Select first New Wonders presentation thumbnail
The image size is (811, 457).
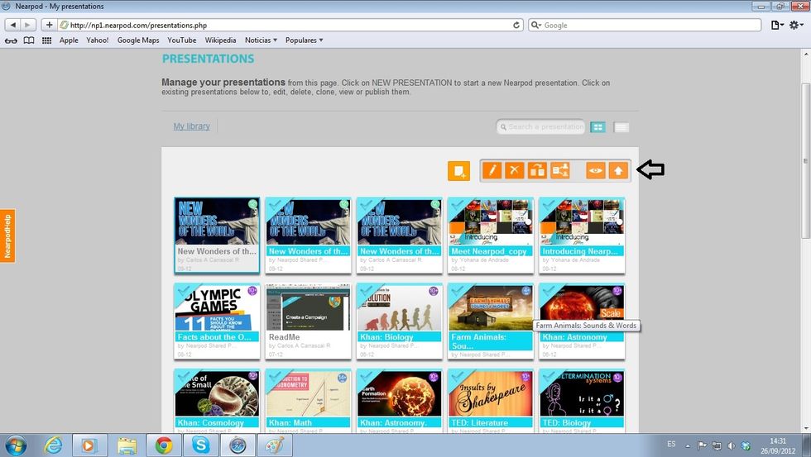tap(217, 235)
